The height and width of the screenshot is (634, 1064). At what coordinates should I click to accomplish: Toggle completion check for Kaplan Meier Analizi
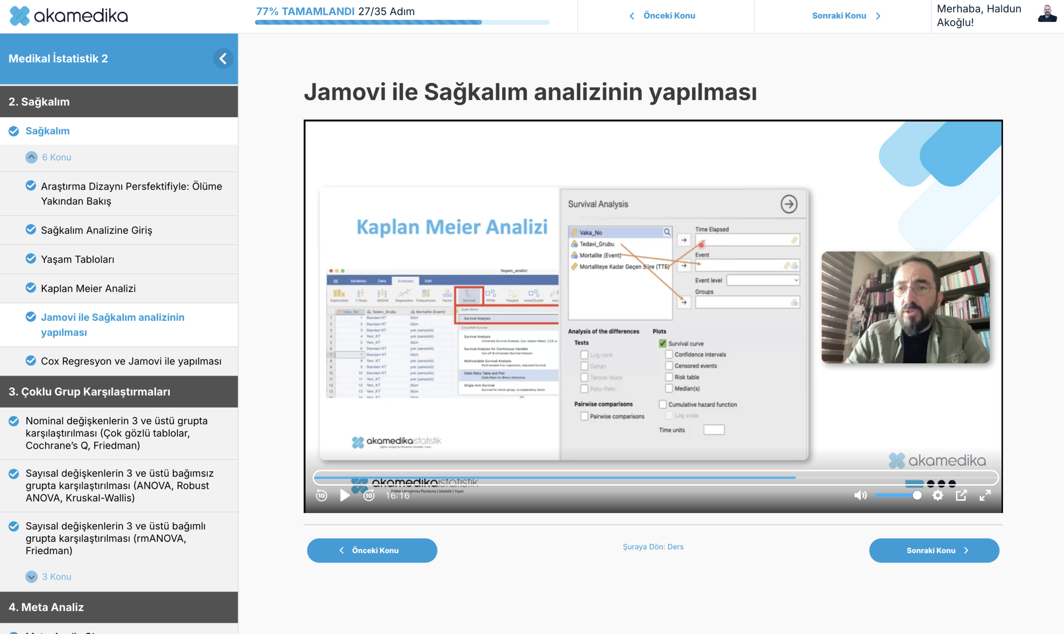click(x=31, y=288)
